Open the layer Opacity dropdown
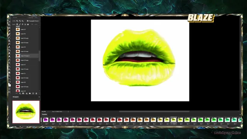This screenshot has width=247, height=139. [36, 17]
